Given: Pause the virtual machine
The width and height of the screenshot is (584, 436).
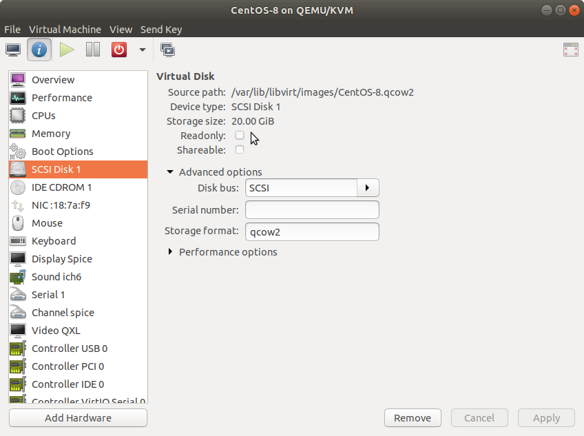Looking at the screenshot, I should pos(93,50).
